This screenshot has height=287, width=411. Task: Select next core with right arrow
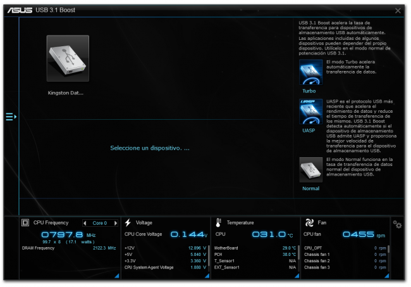[115, 223]
